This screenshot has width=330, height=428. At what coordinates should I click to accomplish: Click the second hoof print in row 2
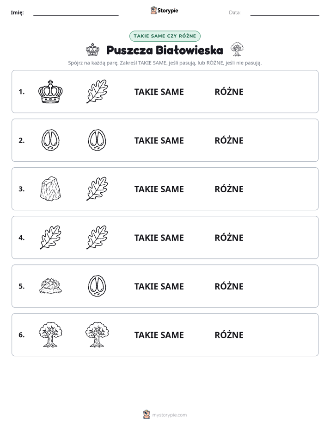[x=97, y=140]
